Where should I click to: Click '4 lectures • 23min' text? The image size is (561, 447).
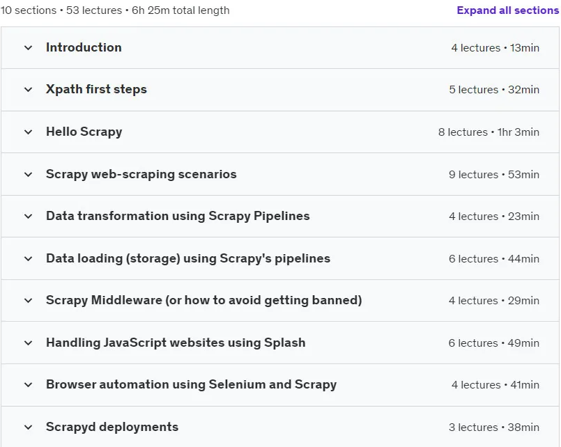[x=494, y=217]
